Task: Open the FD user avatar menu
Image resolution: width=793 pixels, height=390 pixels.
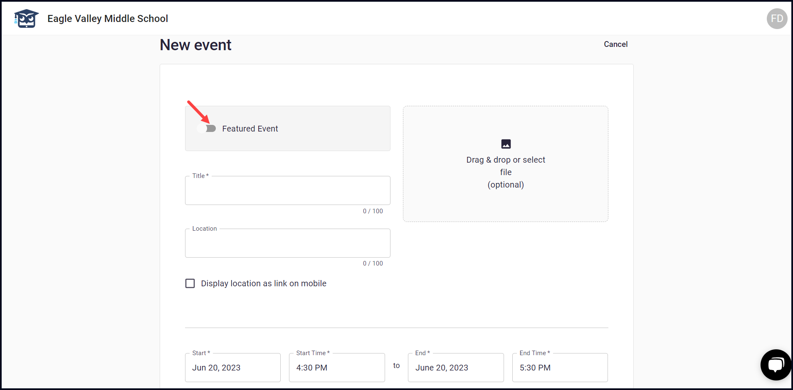Action: point(777,19)
